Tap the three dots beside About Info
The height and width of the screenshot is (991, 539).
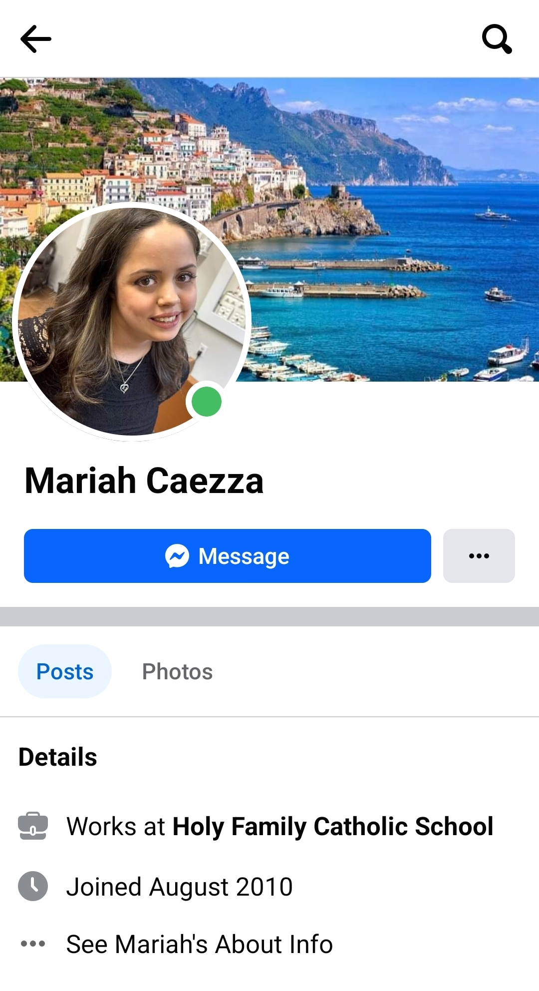click(x=33, y=944)
